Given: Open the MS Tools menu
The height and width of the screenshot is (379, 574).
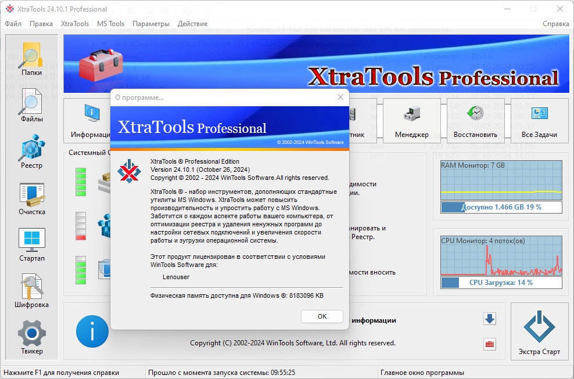Looking at the screenshot, I should (110, 24).
